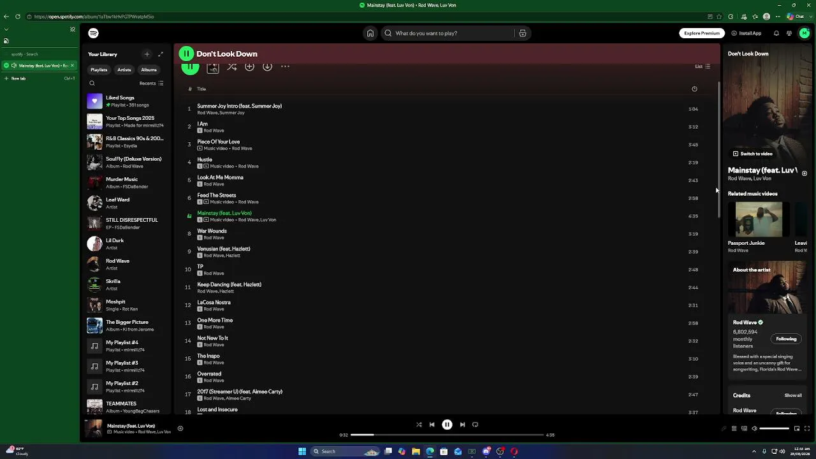Click the tracklist vertical scrollbar
Screen dimensions: 816x459
(x=718, y=150)
